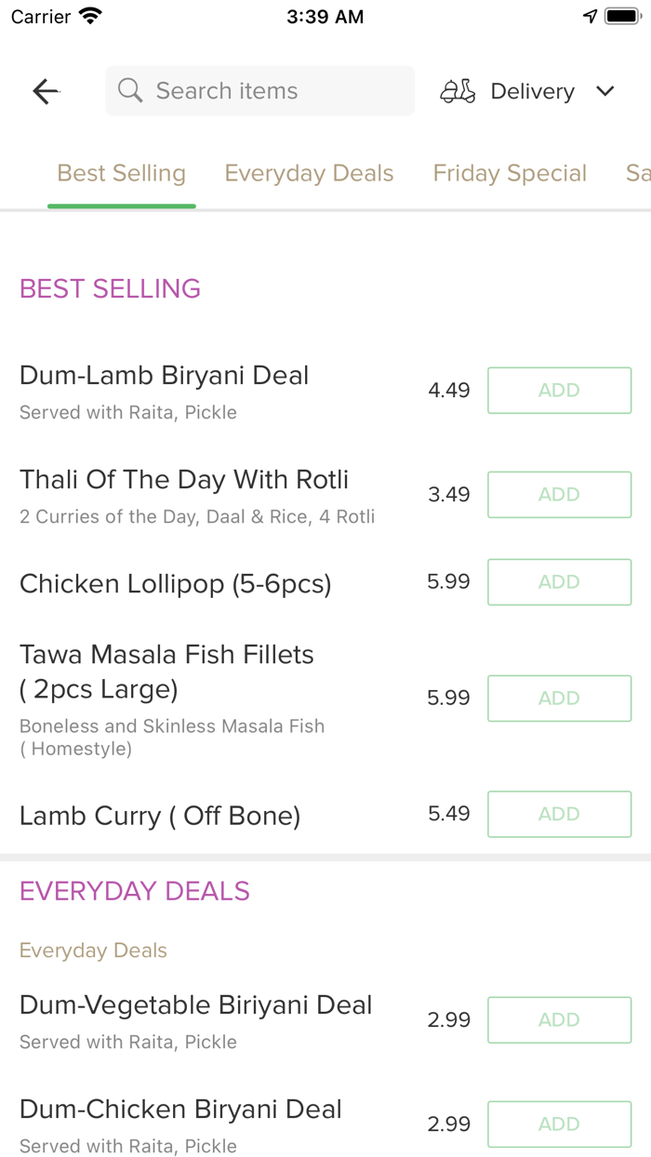Screen dimensions: 651x1157
Task: Add Chicken Lollipop to order
Action: (559, 582)
